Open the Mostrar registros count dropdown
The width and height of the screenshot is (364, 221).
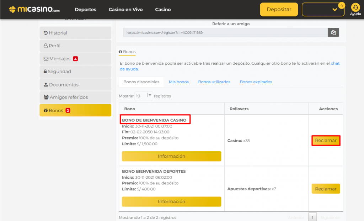tap(144, 96)
